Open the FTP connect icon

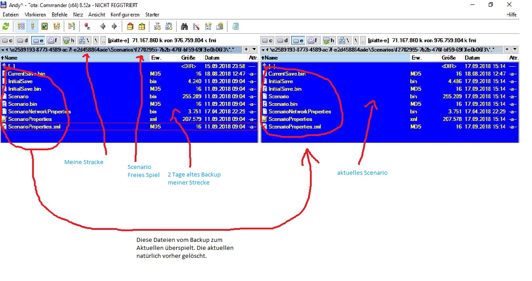[157, 26]
